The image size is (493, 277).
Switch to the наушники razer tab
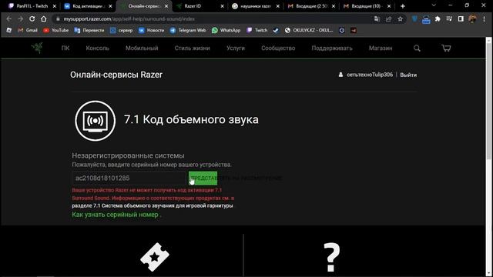(256, 6)
